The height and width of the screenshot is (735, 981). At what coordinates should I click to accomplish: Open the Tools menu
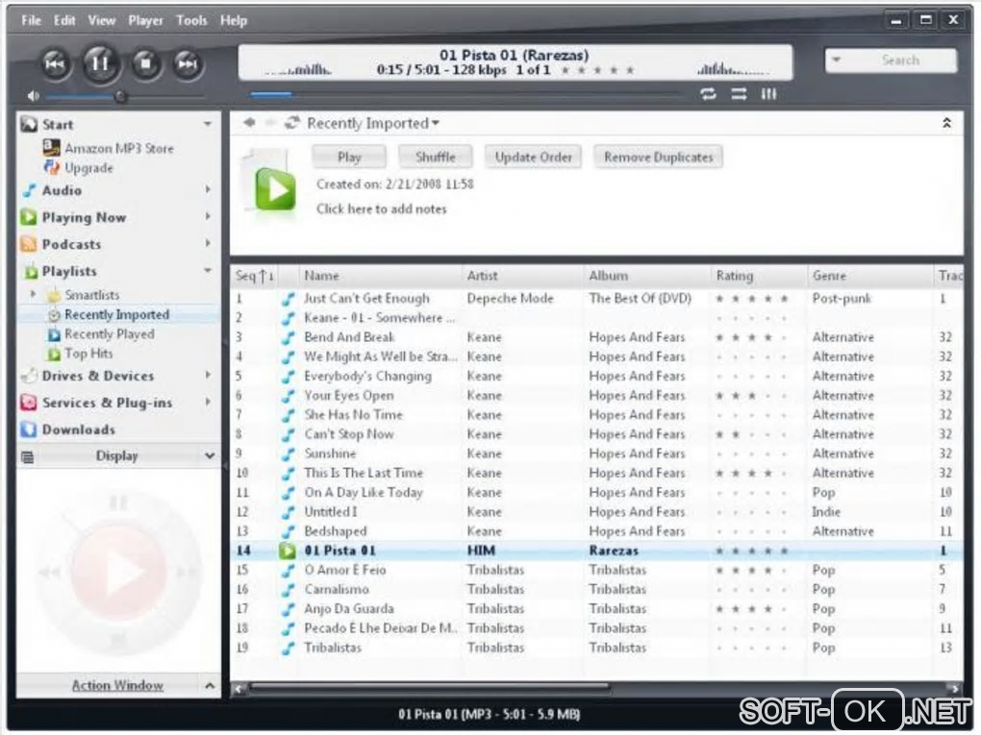[x=191, y=20]
